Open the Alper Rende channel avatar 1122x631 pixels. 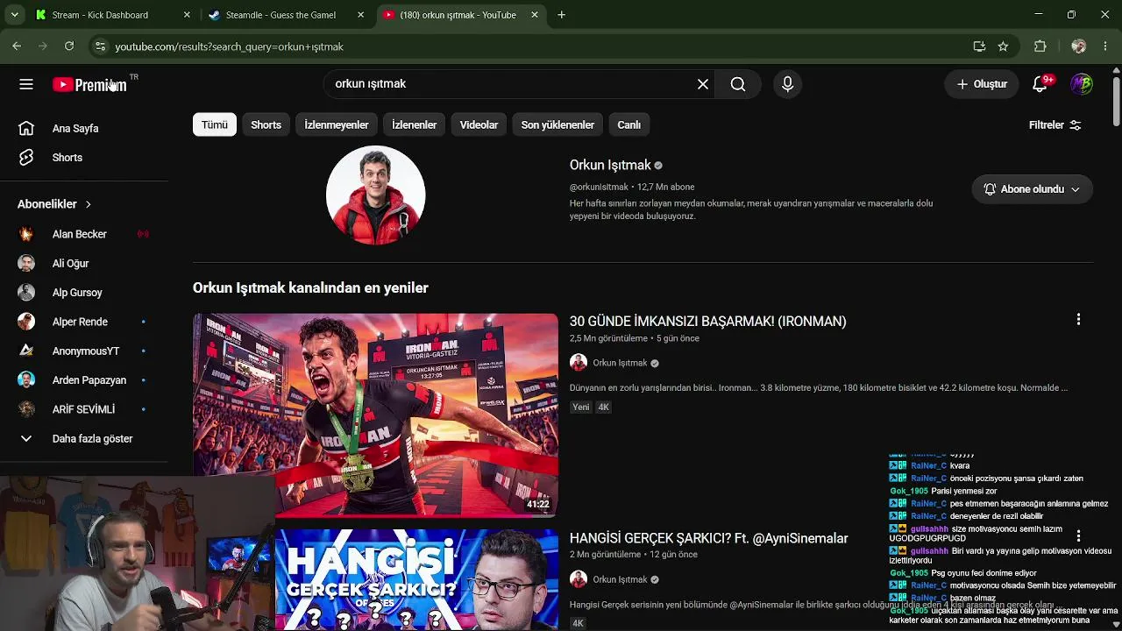pyautogui.click(x=26, y=322)
